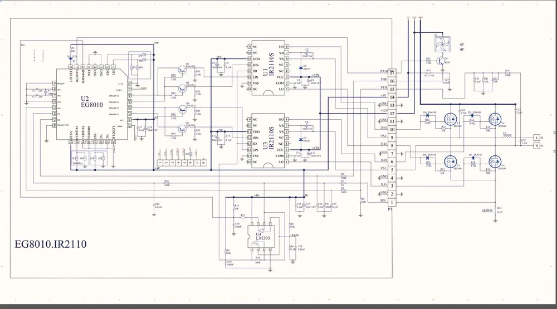The width and height of the screenshot is (557, 309).
Task: Select the V1 IRF840 MOSFET symbol
Action: [x=451, y=119]
